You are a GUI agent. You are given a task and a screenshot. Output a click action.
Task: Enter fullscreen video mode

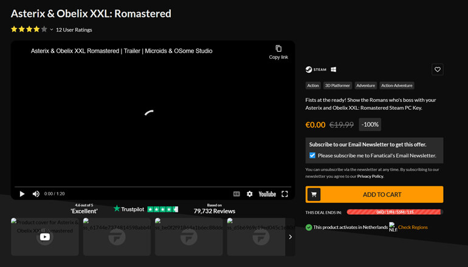(284, 194)
